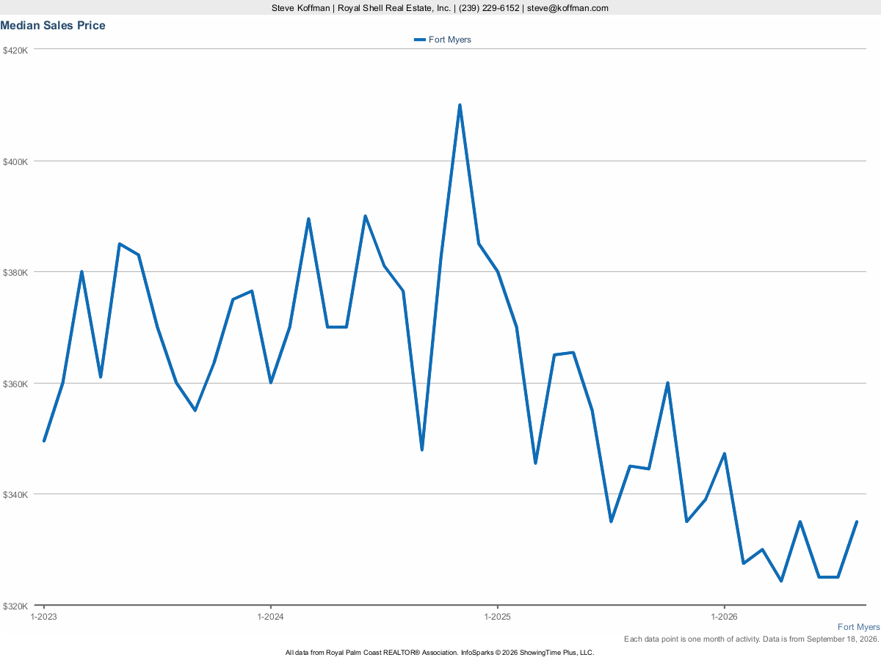The image size is (881, 660).
Task: Click the Fort Myers legend color swatch
Action: click(x=420, y=40)
